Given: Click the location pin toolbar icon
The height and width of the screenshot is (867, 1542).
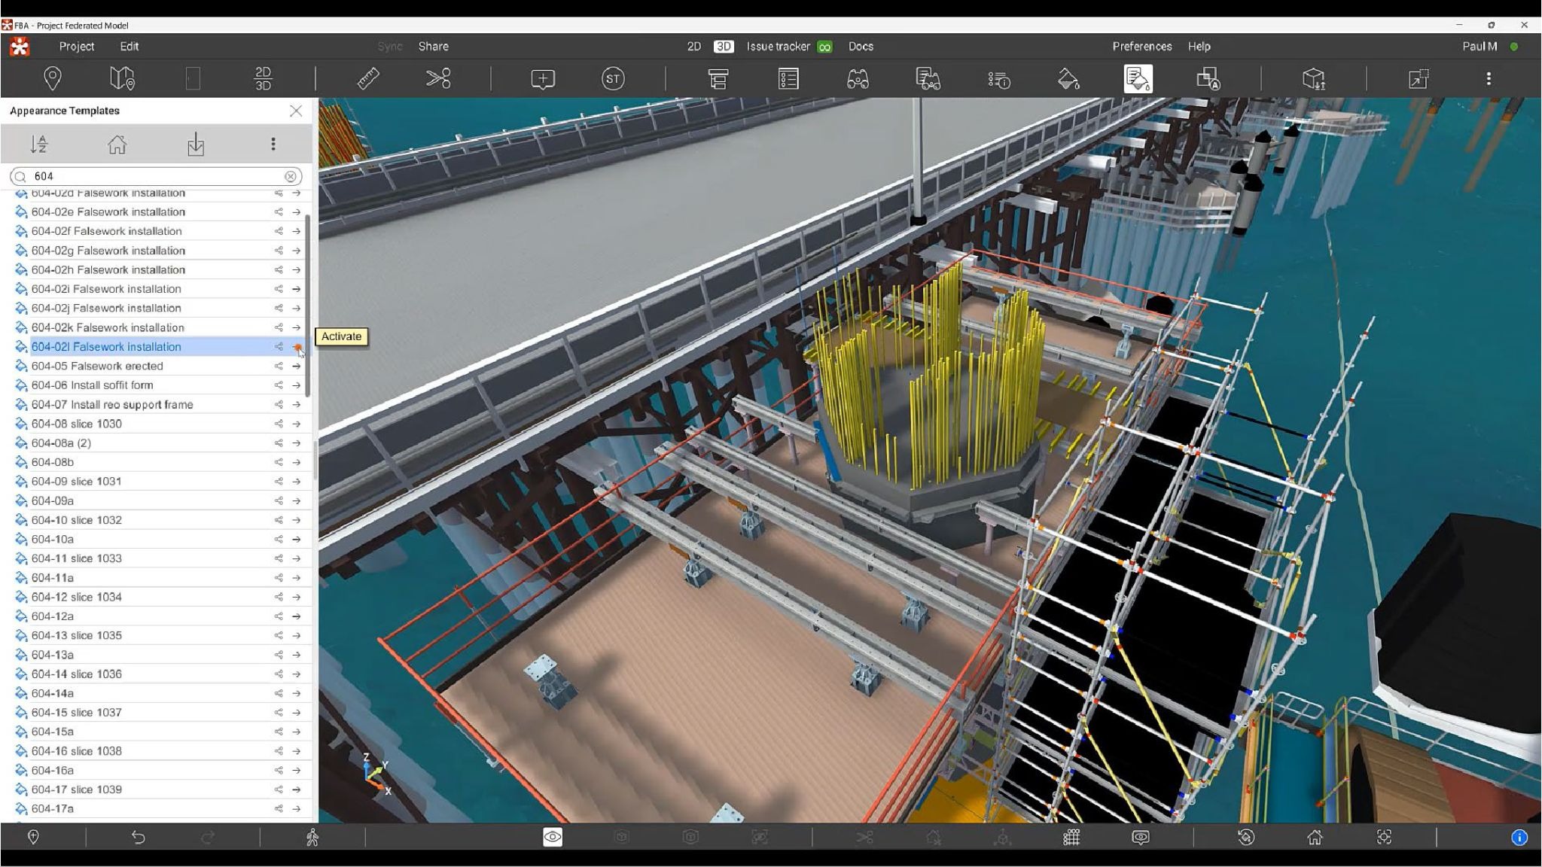Looking at the screenshot, I should click(53, 78).
